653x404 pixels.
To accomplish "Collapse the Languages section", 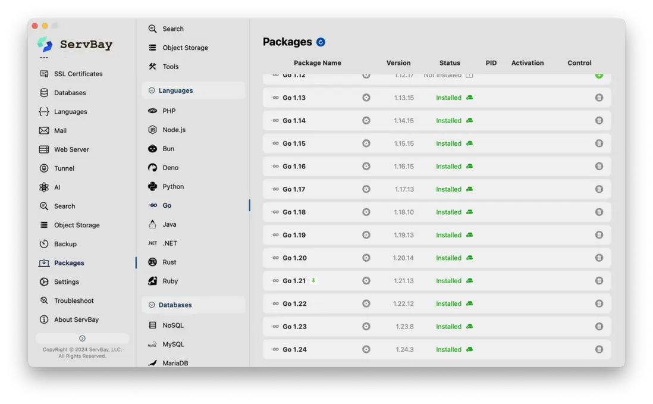I will coord(152,90).
